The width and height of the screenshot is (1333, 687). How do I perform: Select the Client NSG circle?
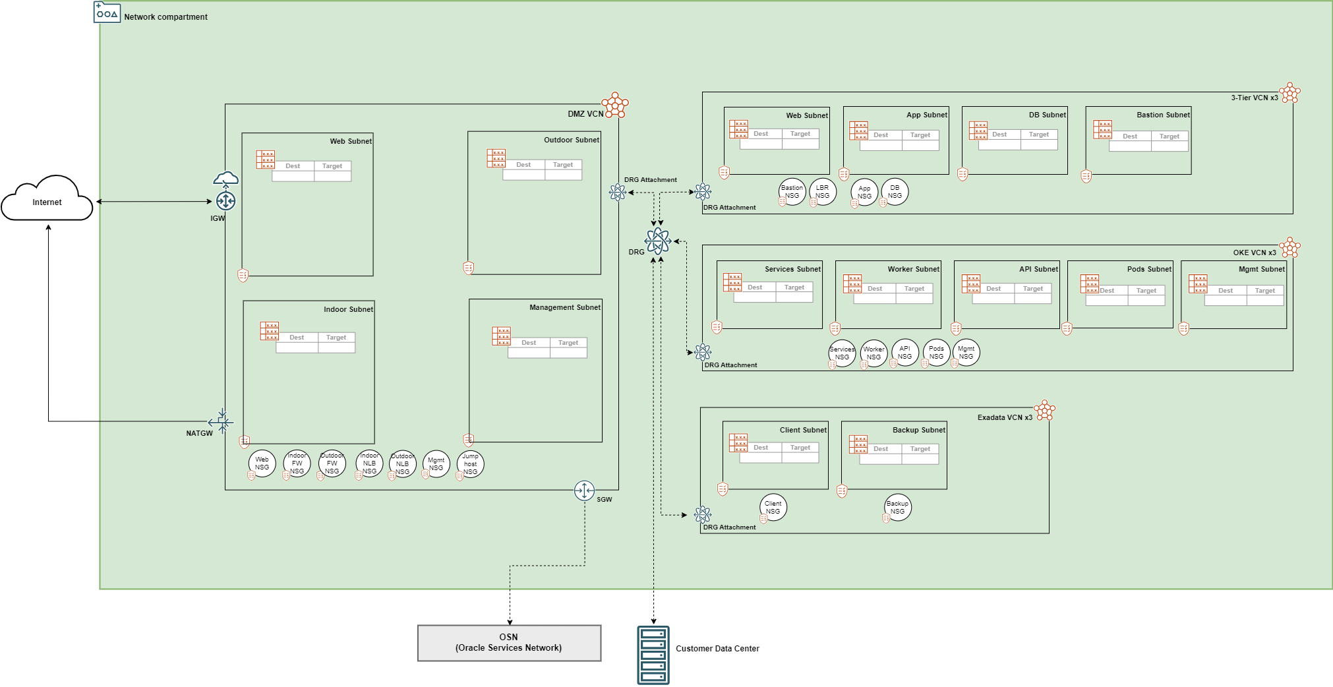pyautogui.click(x=773, y=508)
